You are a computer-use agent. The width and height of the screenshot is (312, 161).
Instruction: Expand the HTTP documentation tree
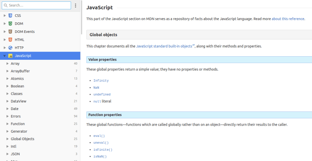click(5, 48)
